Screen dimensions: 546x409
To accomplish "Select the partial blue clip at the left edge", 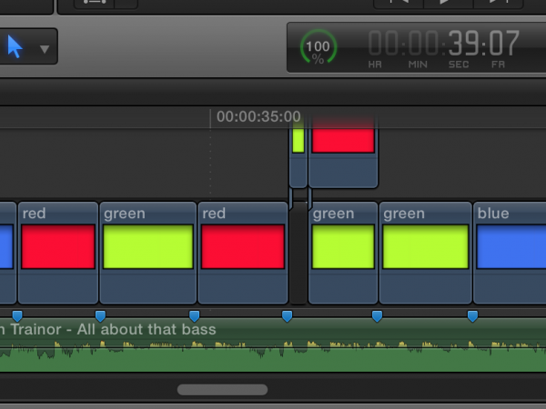I will point(7,253).
